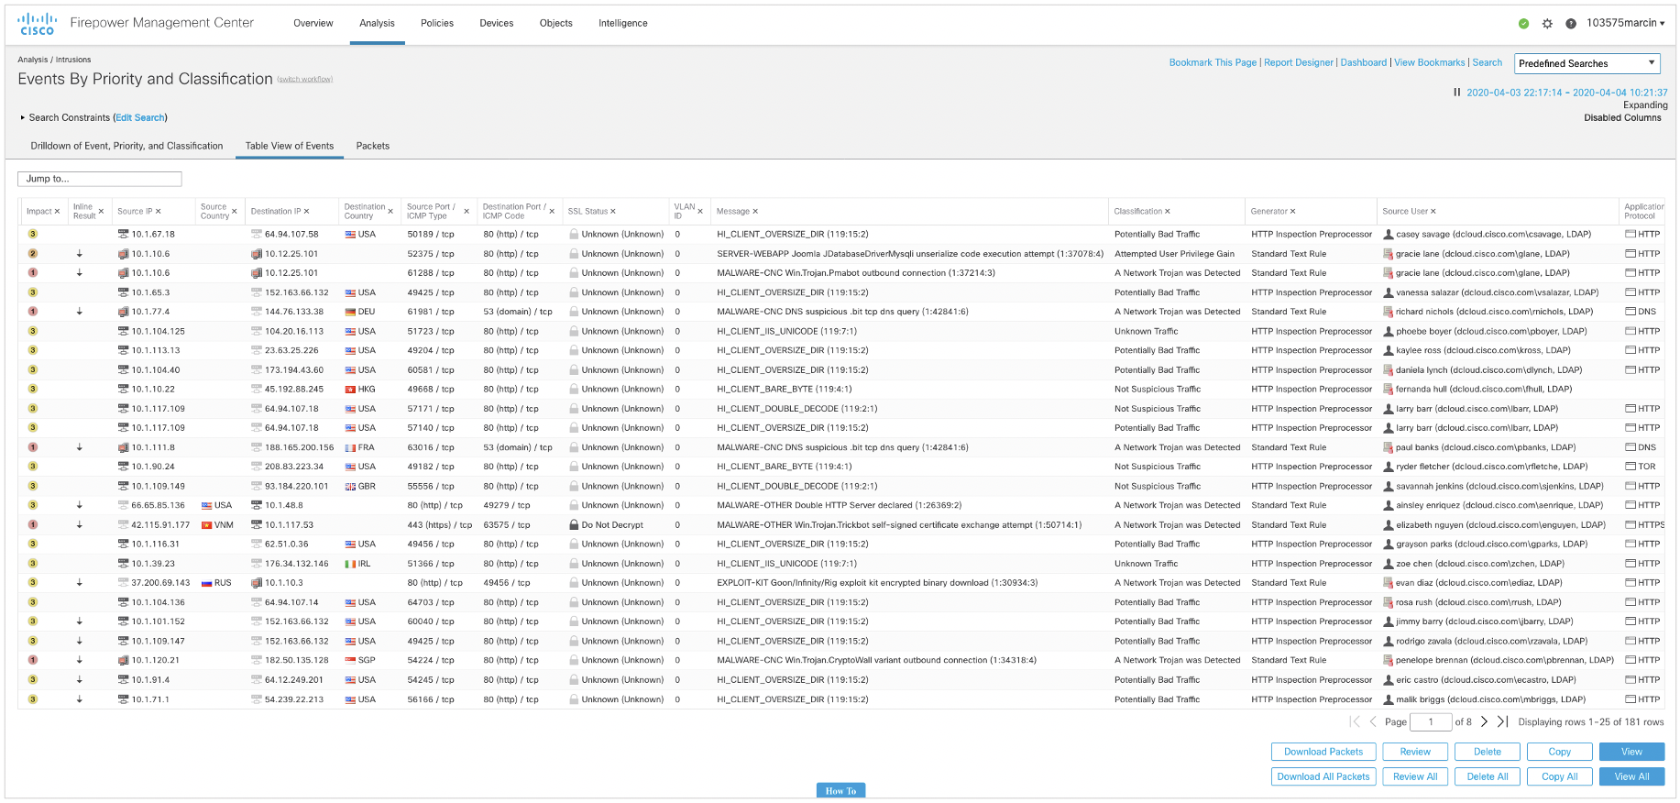
Task: Click the lock icon beside Do Not Decrypt
Action: click(574, 525)
